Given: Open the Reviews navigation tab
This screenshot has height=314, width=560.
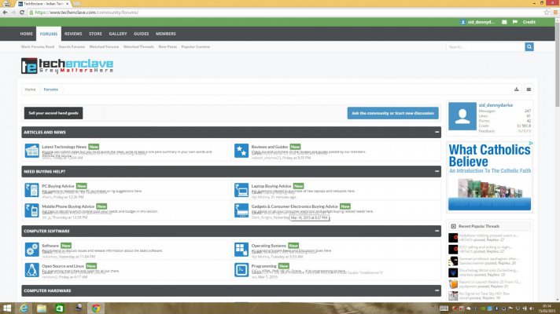Looking at the screenshot, I should (73, 34).
